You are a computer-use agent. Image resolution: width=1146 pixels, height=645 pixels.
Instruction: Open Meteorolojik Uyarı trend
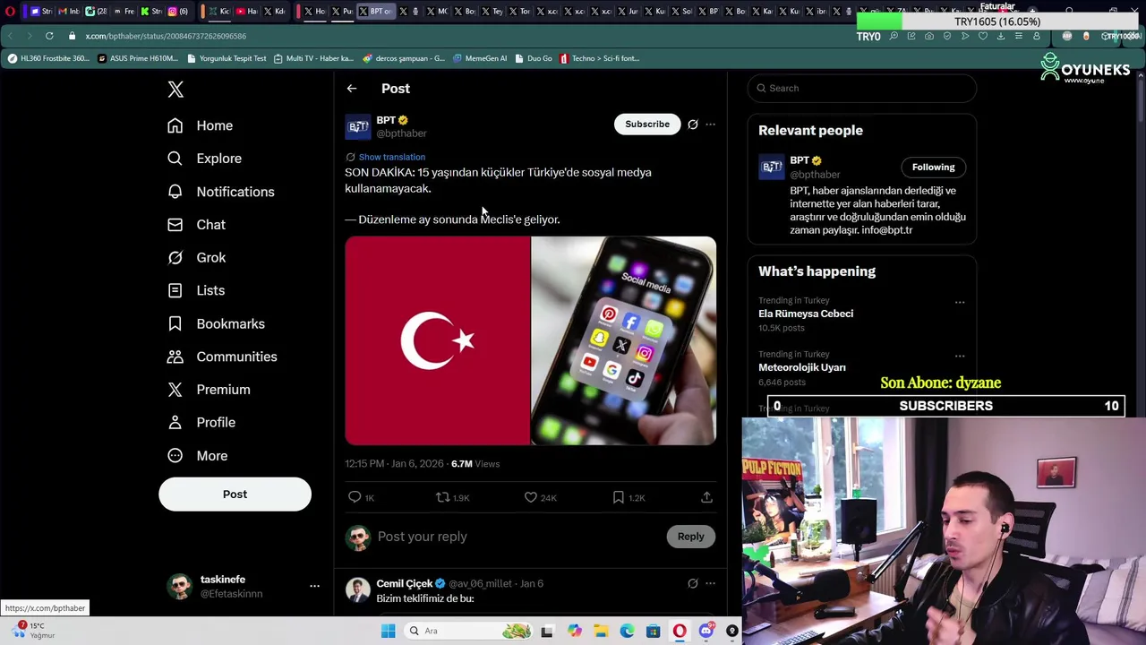(x=802, y=367)
